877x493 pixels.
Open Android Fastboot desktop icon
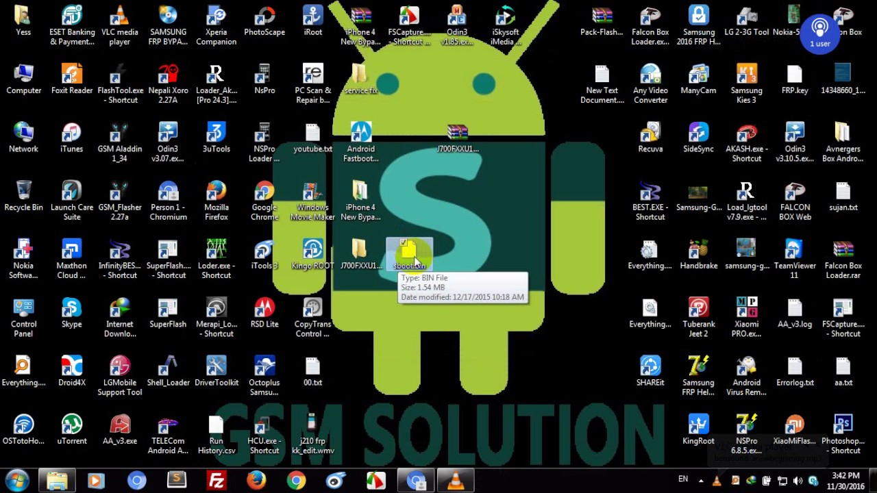point(361,142)
